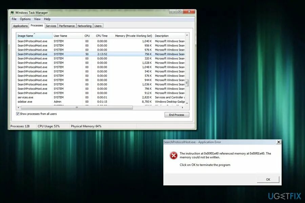Select SearchProtocolHost.exe row with 912 K memory
The width and height of the screenshot is (305, 203).
(x=101, y=93)
